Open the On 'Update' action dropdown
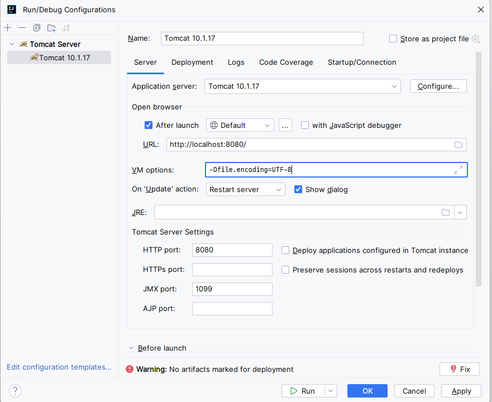The height and width of the screenshot is (402, 492). pyautogui.click(x=245, y=189)
